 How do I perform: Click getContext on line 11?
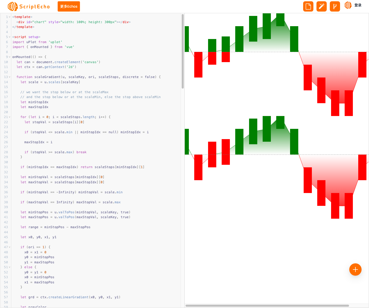(x=54, y=67)
